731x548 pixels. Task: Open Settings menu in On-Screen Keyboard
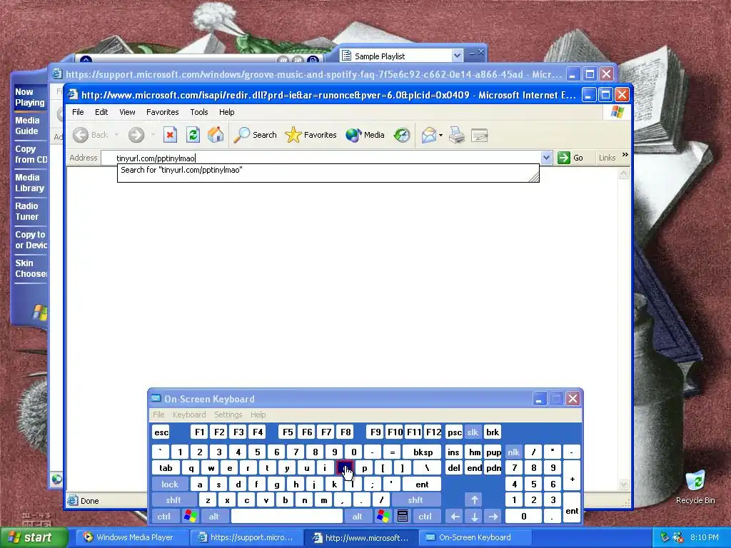click(228, 415)
